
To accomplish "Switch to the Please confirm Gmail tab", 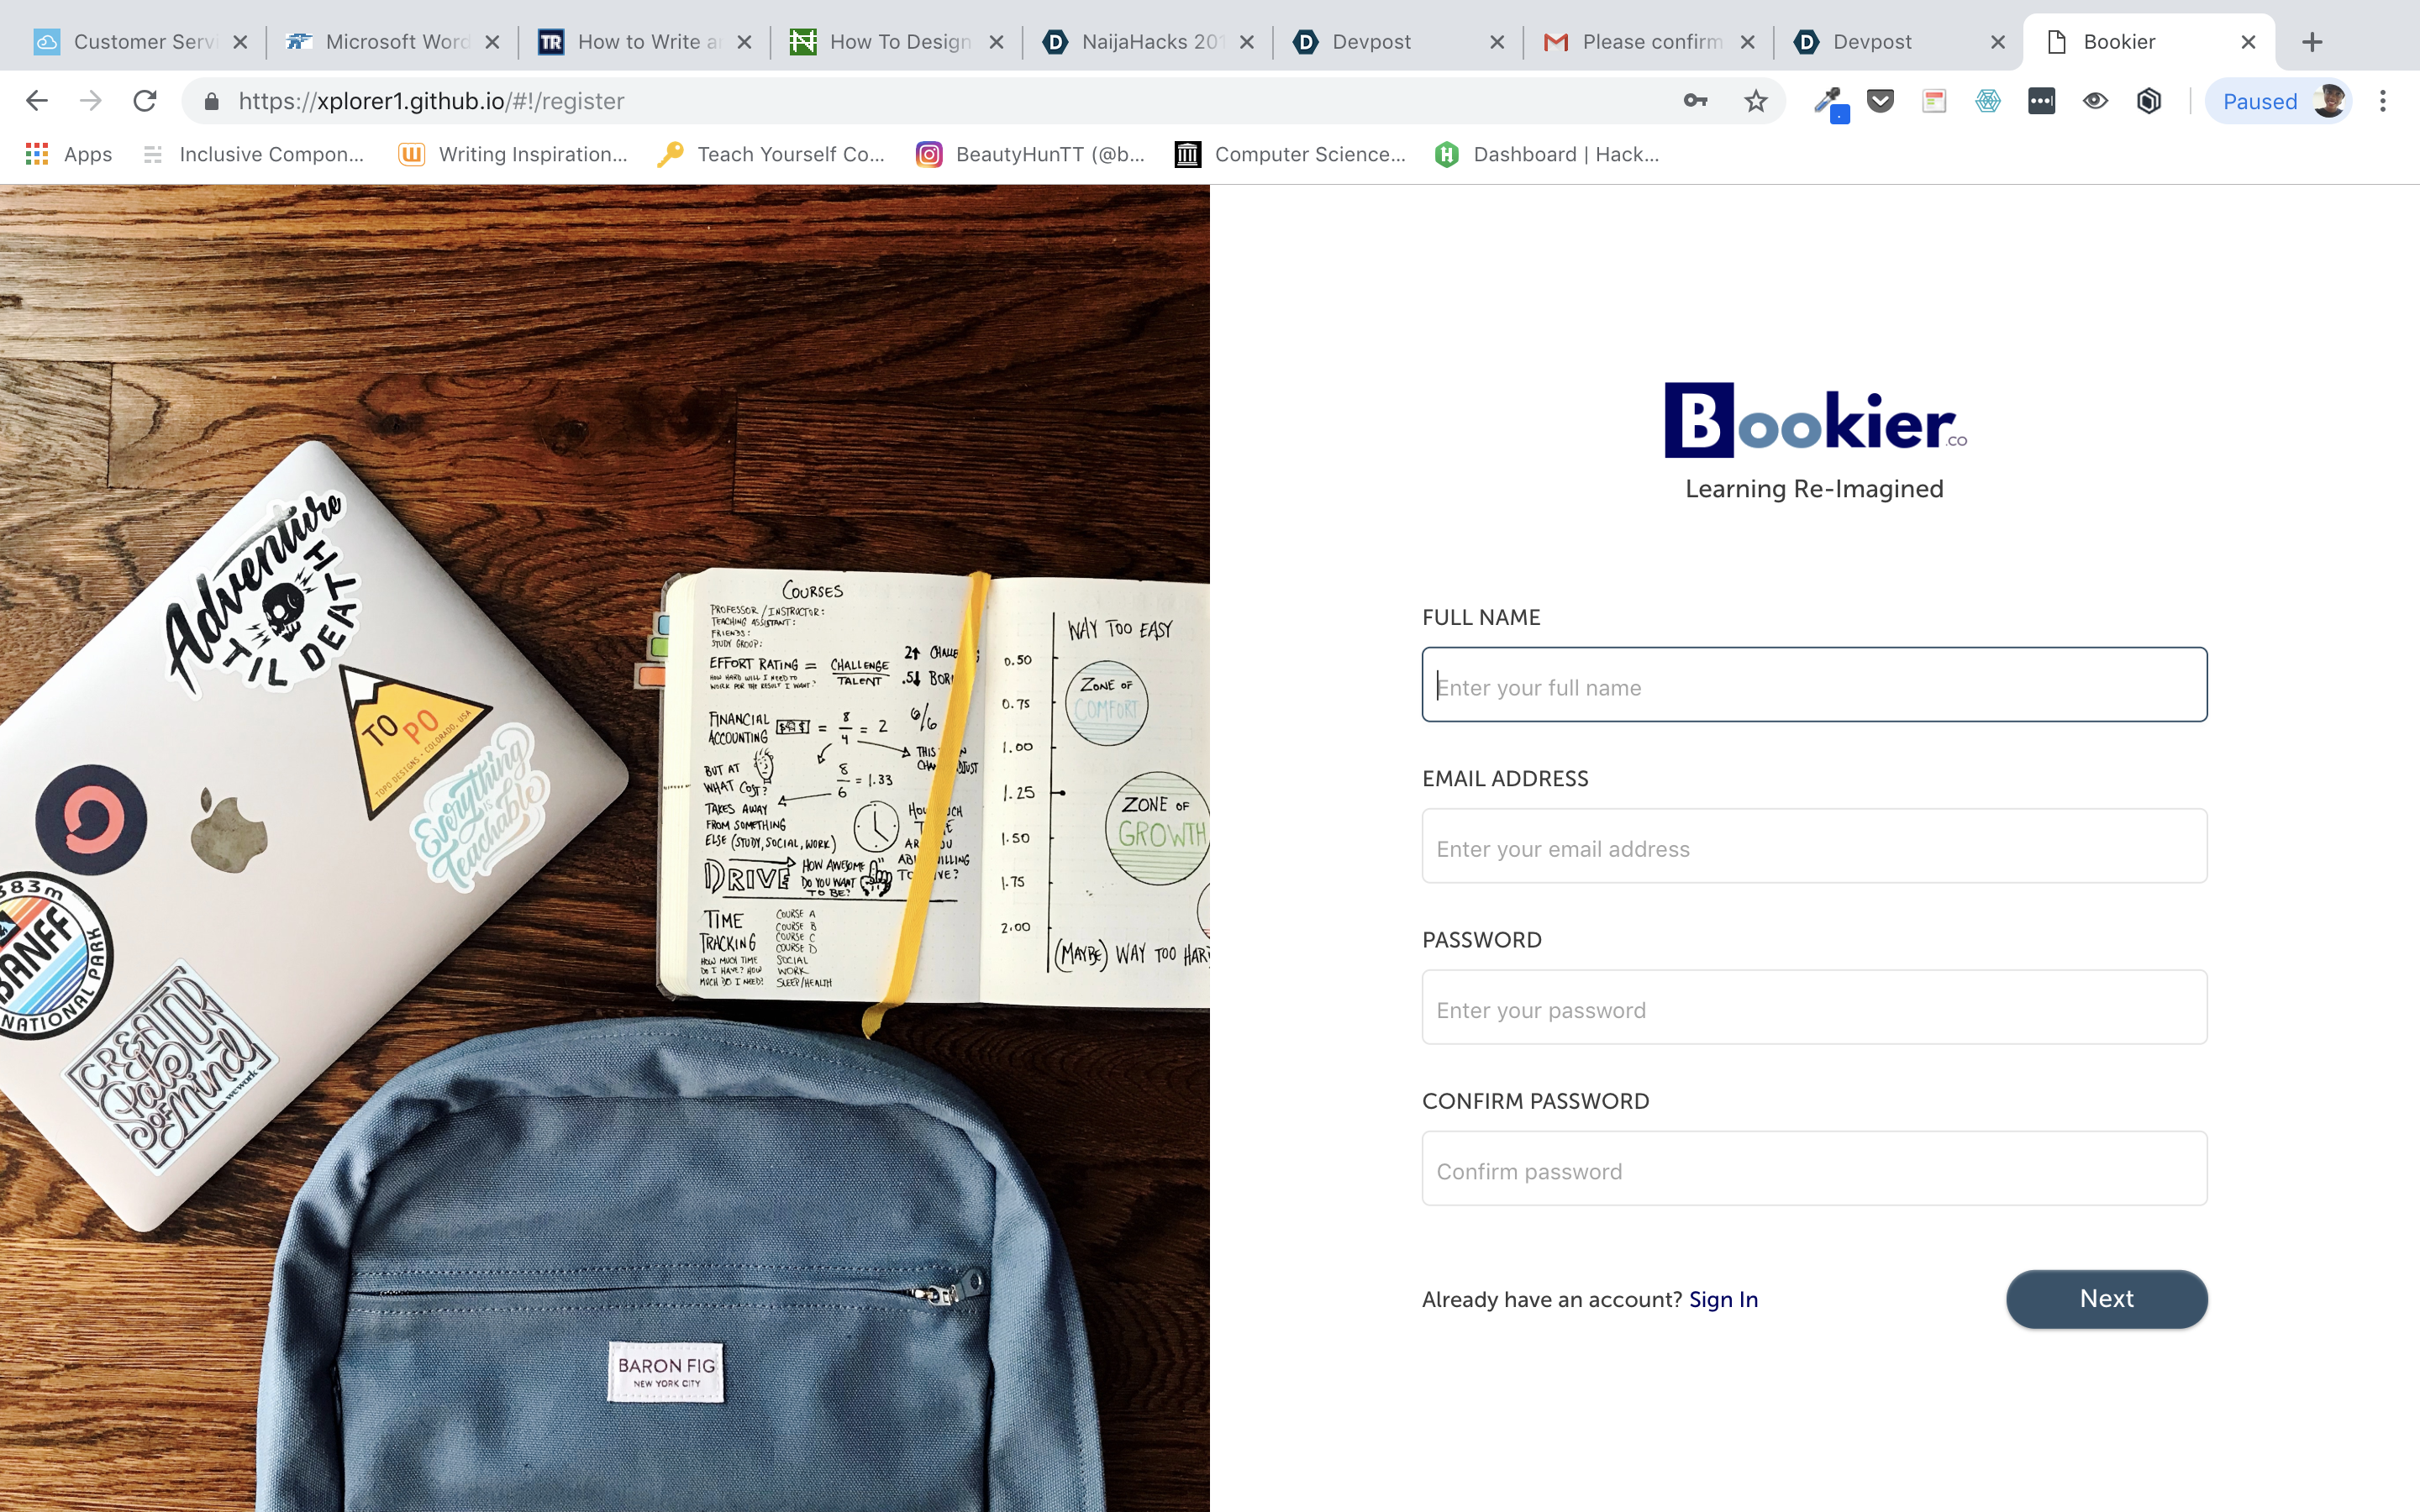I will coord(1648,42).
